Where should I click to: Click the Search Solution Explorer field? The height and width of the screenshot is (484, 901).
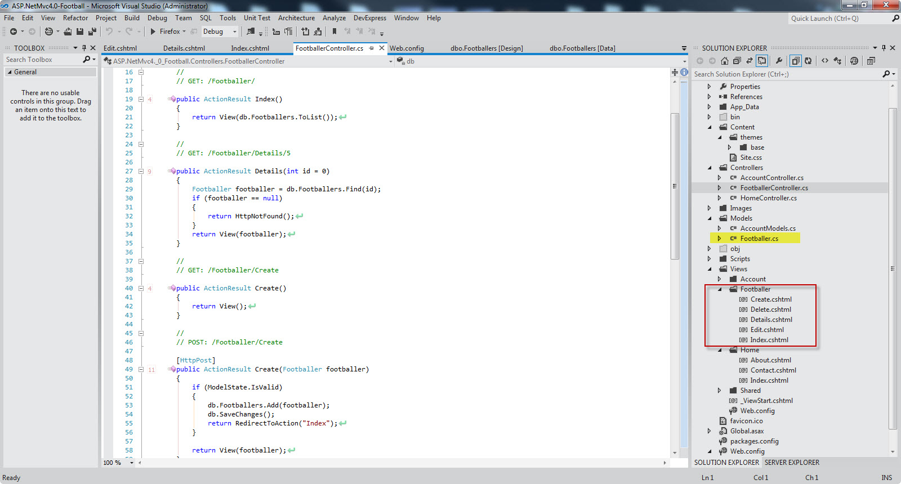tap(787, 74)
